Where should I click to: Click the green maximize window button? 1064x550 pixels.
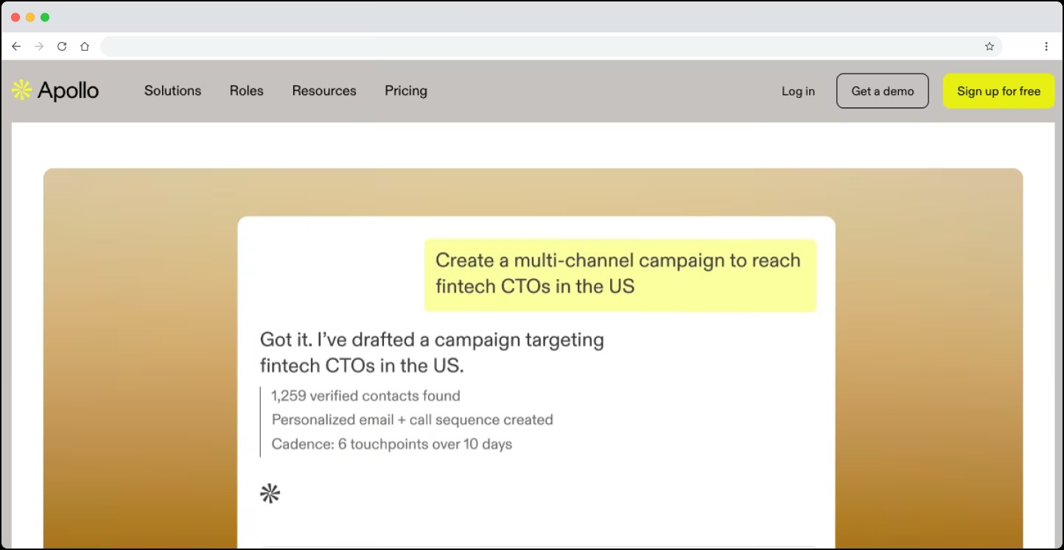[45, 17]
